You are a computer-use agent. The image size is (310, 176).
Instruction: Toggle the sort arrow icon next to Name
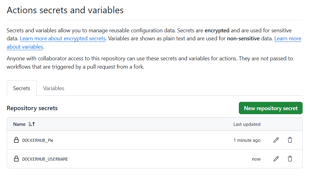(x=32, y=124)
